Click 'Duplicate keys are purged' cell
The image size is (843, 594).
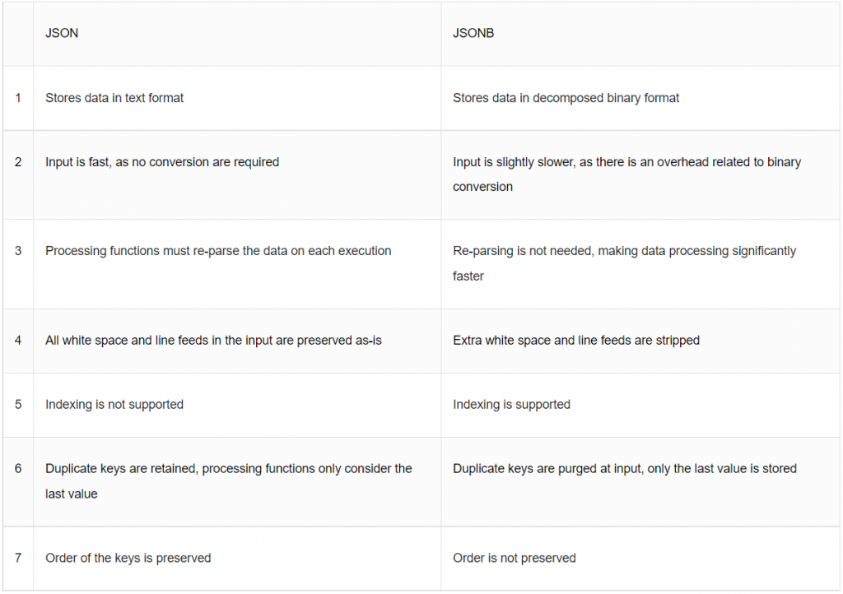point(624,469)
